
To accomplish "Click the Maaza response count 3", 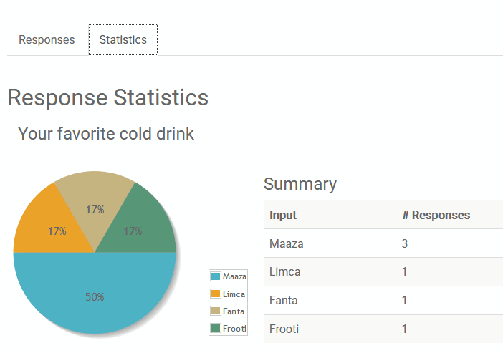I will pyautogui.click(x=405, y=243).
